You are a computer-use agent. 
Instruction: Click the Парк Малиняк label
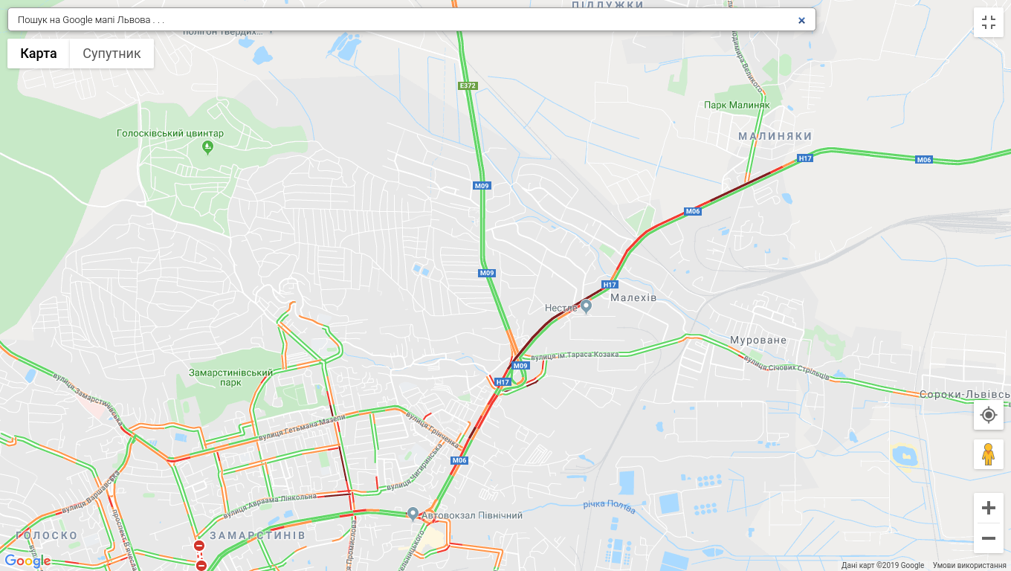737,105
